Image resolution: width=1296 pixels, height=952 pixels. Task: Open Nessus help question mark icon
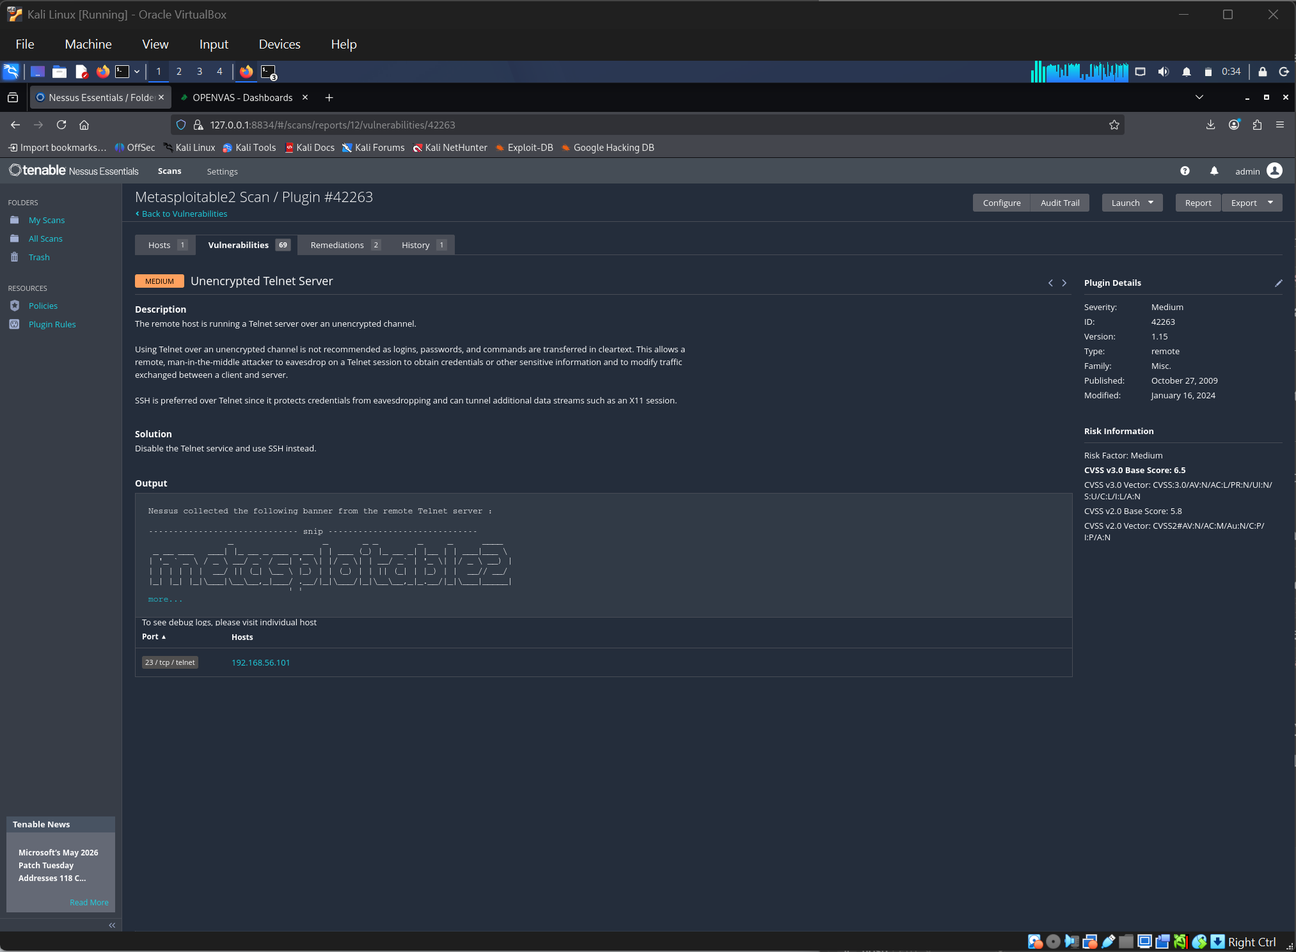1185,171
